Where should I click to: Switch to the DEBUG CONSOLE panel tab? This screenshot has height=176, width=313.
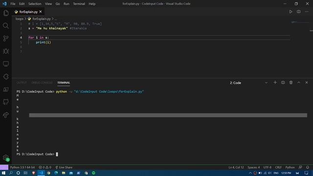pos(42,83)
